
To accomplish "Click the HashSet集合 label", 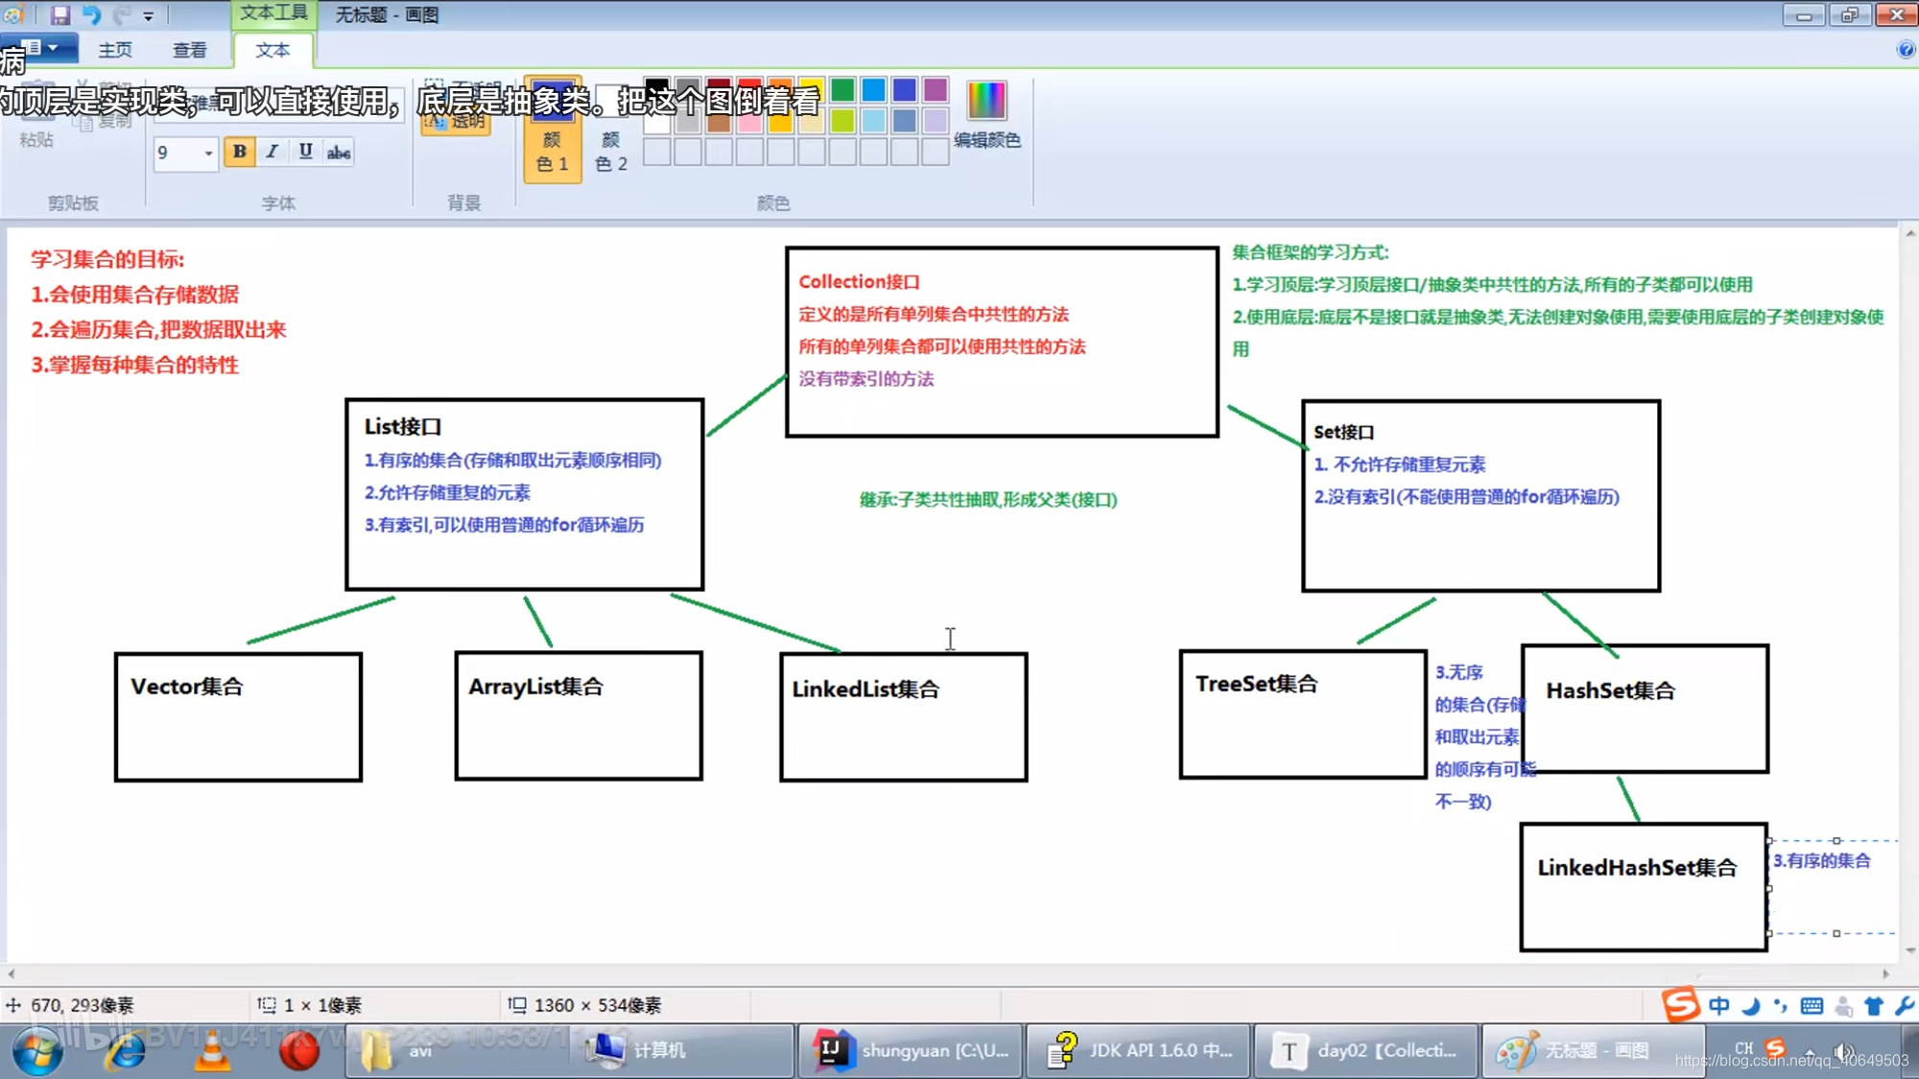I will pos(1611,691).
